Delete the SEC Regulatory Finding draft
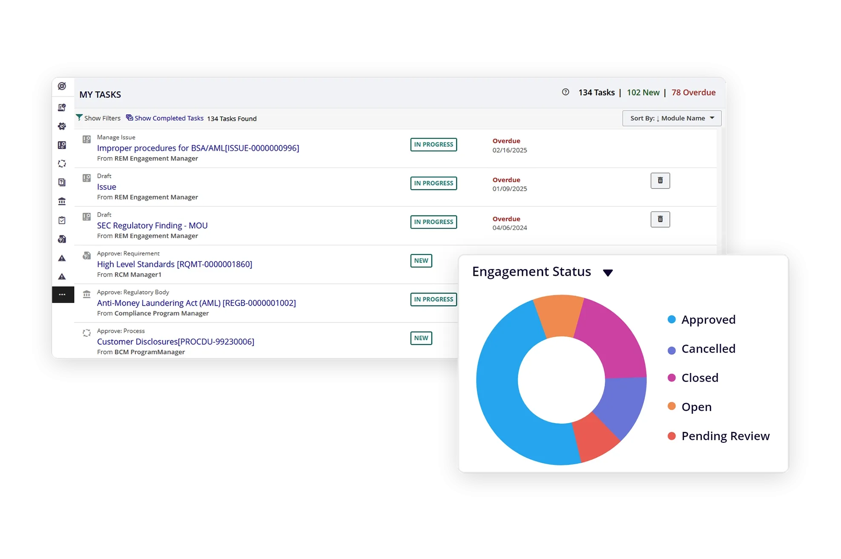This screenshot has width=841, height=559. [x=660, y=219]
